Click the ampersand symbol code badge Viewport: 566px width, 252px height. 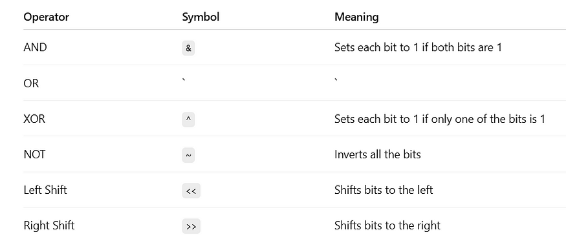click(188, 48)
